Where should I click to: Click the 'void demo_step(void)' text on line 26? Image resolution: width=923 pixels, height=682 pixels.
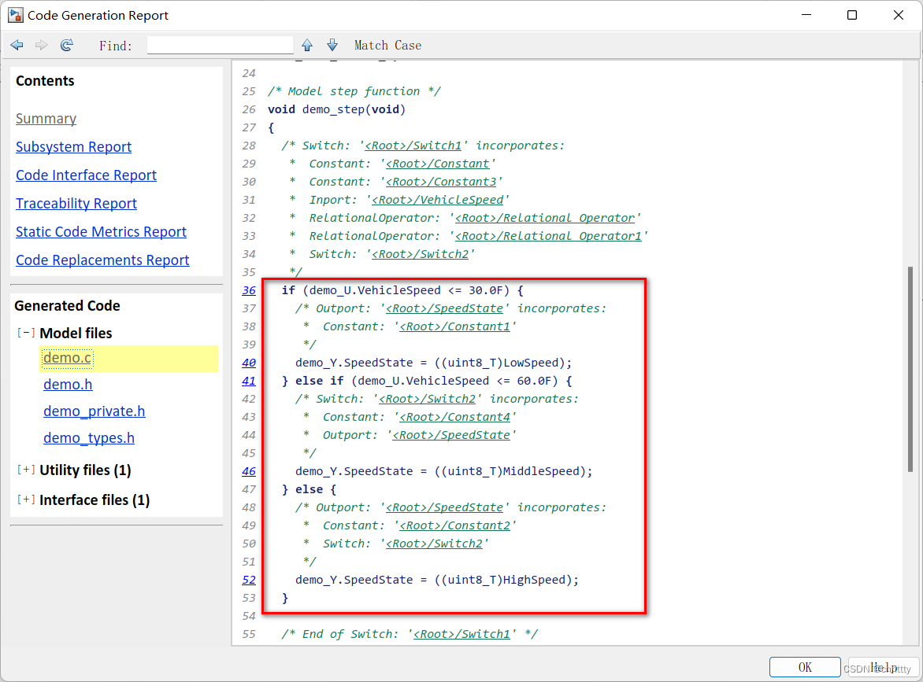[x=337, y=109]
